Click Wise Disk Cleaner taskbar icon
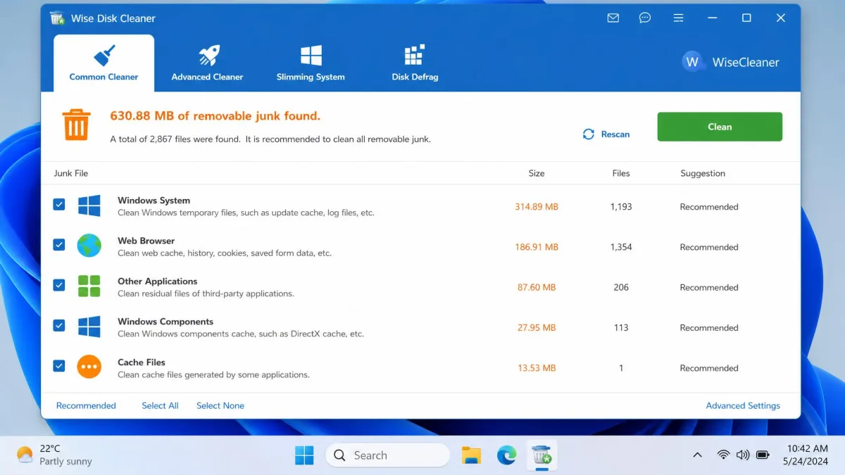This screenshot has width=845, height=475. [x=542, y=455]
